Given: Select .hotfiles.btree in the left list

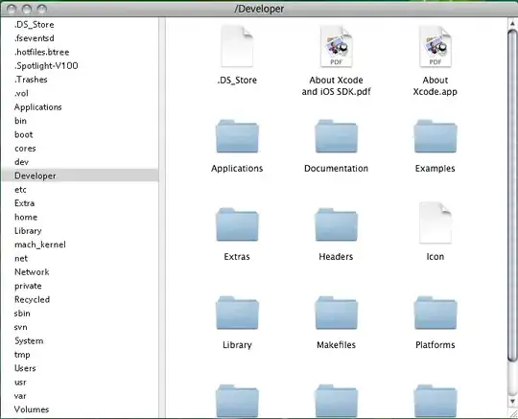Looking at the screenshot, I should (x=41, y=52).
